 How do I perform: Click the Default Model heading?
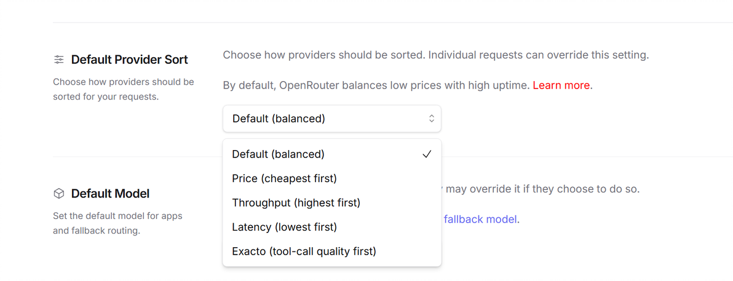pyautogui.click(x=110, y=194)
